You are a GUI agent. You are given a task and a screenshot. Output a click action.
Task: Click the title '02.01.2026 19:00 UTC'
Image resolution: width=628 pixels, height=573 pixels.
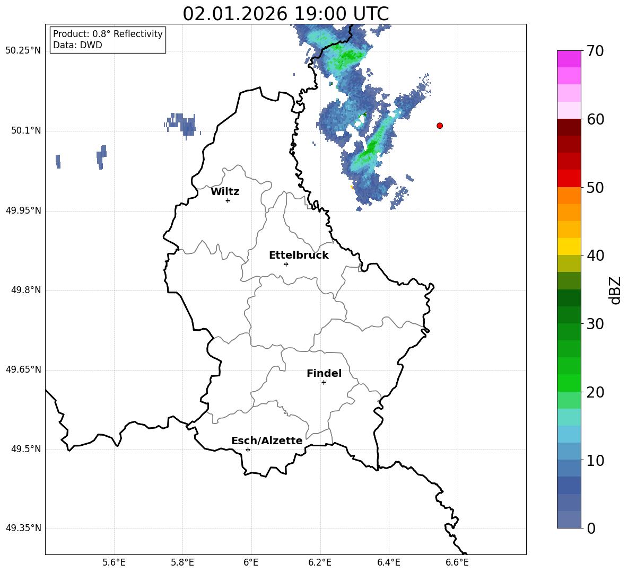285,14
